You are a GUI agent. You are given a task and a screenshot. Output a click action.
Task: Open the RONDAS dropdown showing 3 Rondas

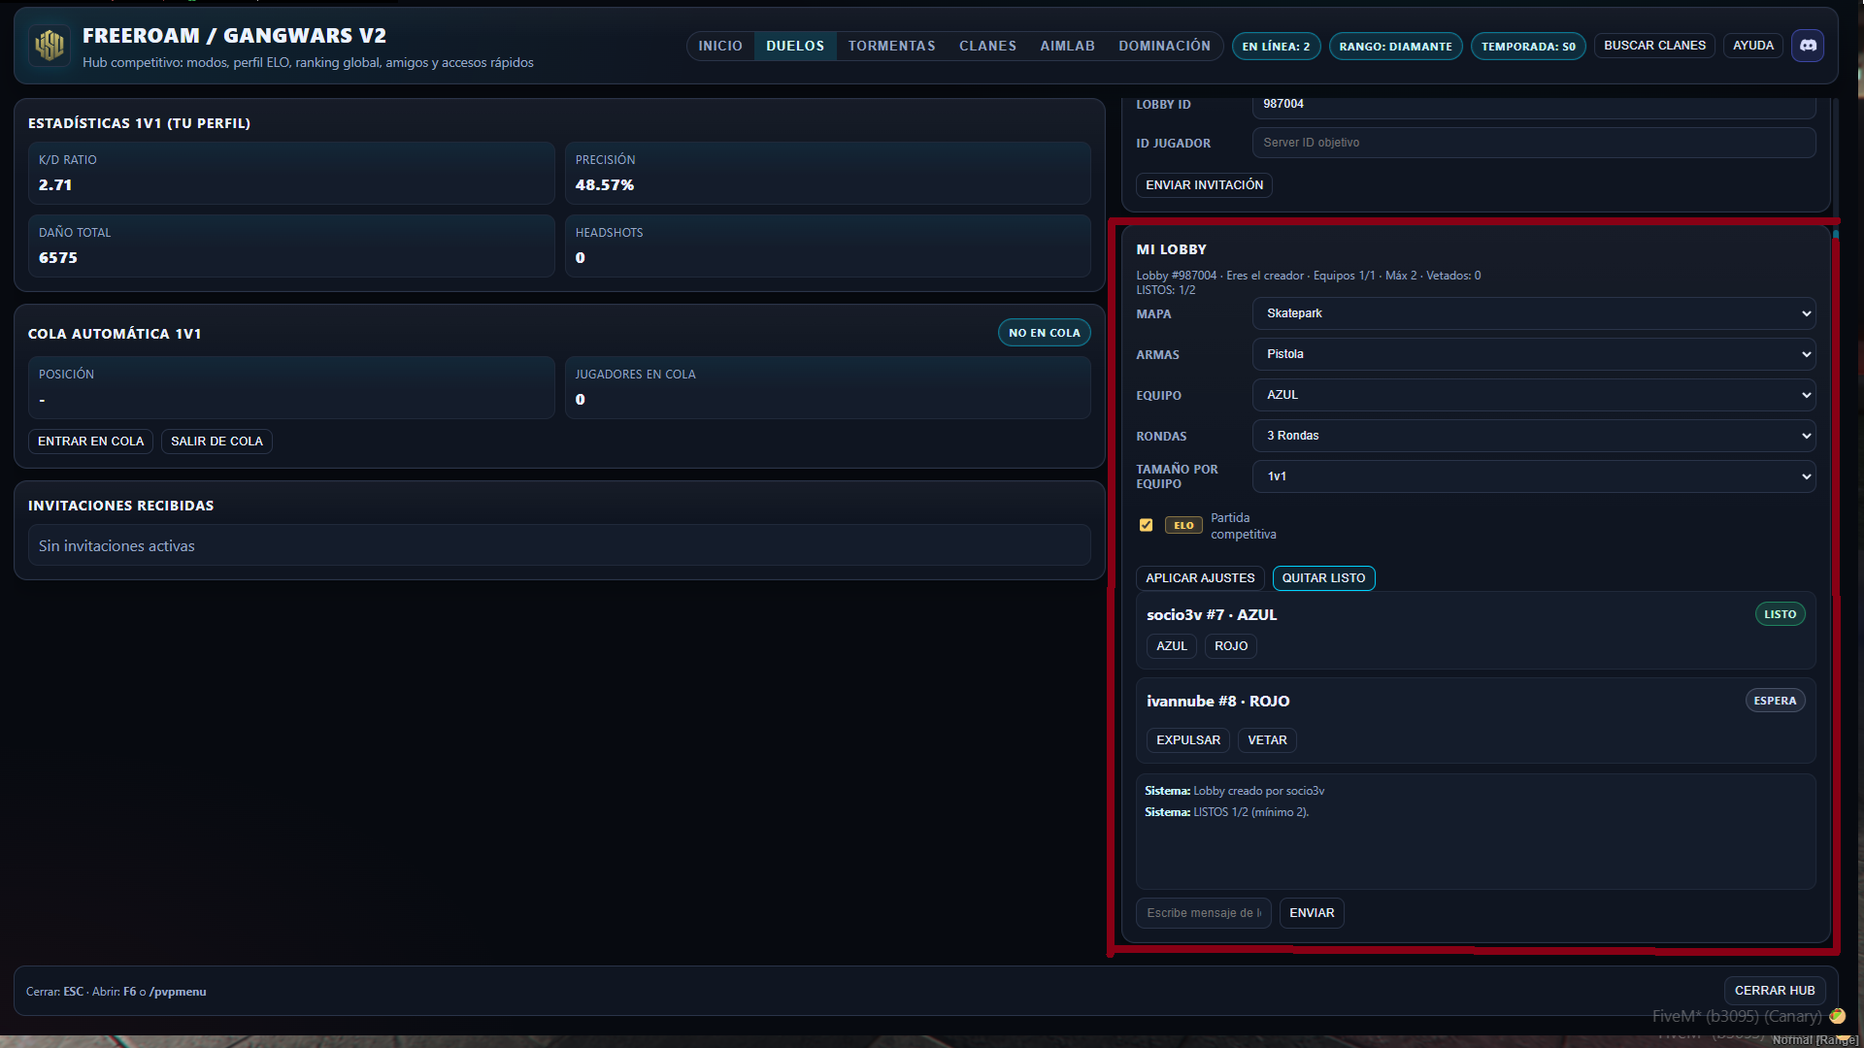click(1534, 436)
